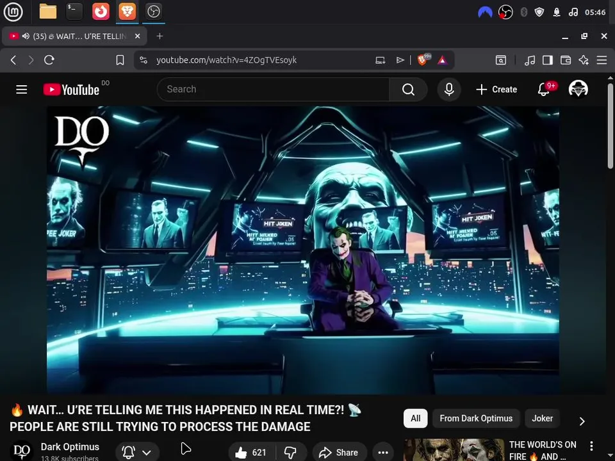
Task: Toggle the browser sidebar panel
Action: tap(548, 60)
